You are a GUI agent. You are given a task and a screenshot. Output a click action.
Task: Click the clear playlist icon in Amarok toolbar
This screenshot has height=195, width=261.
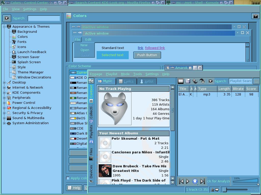pyautogui.click(x=181, y=81)
